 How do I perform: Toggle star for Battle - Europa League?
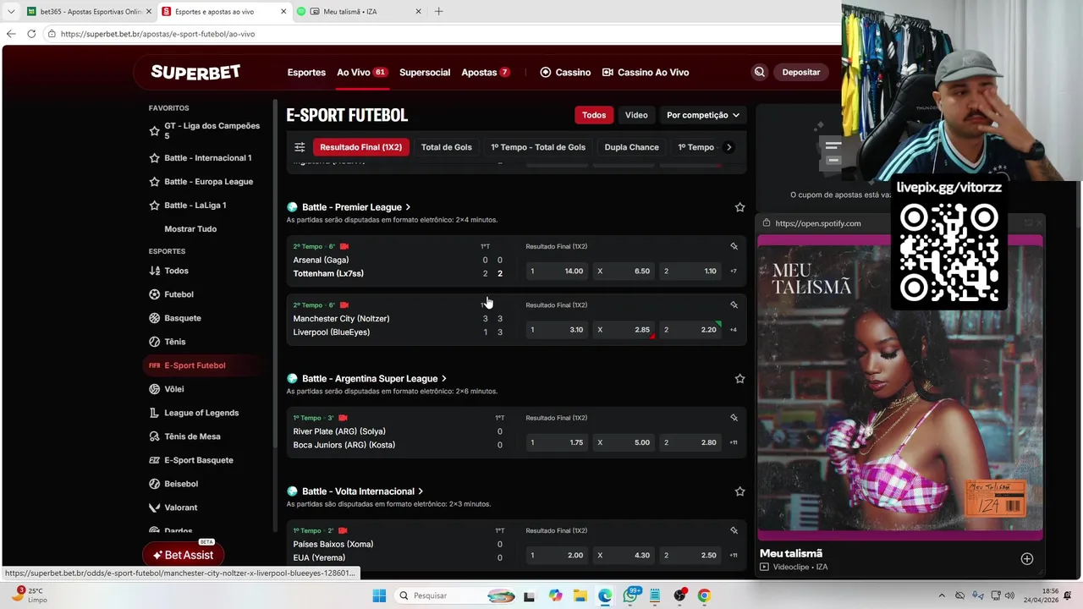(x=154, y=182)
